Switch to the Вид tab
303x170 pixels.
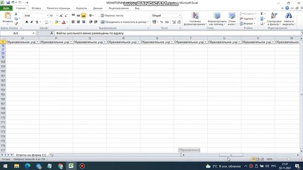click(137, 8)
